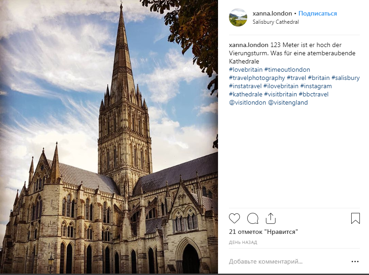369x275 pixels.
Task: Save post with bookmark icon
Action: click(355, 218)
